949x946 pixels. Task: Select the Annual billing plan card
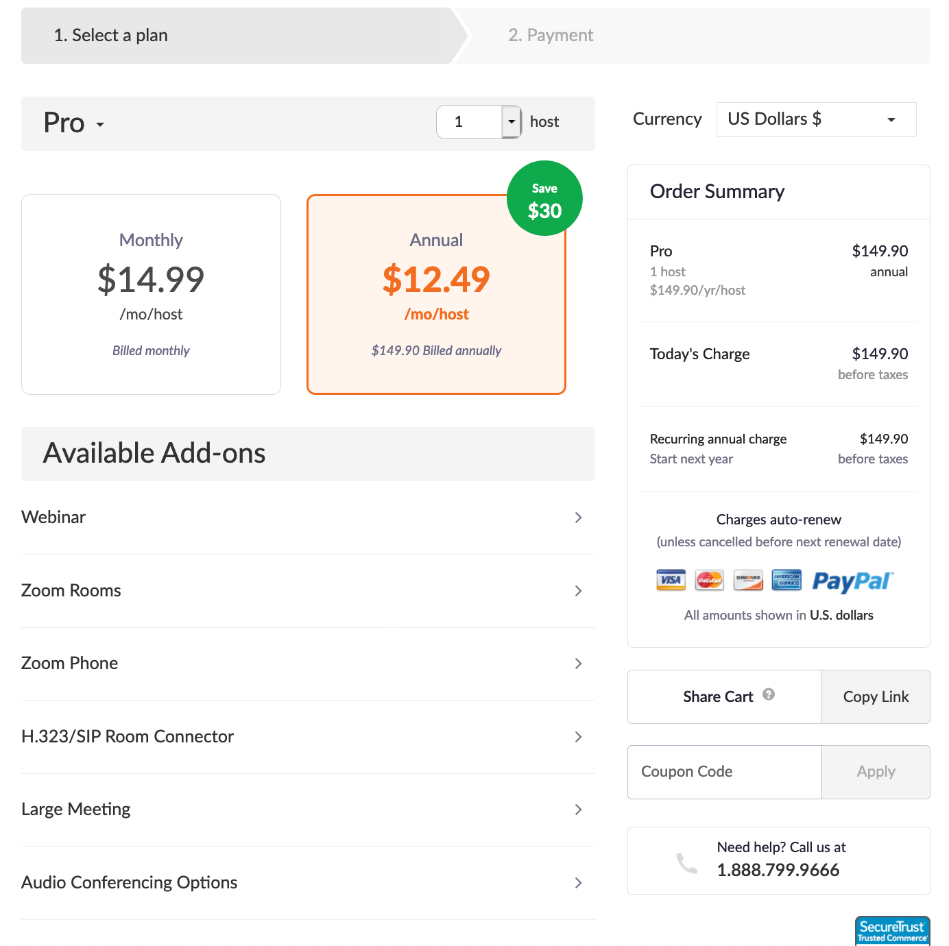436,294
